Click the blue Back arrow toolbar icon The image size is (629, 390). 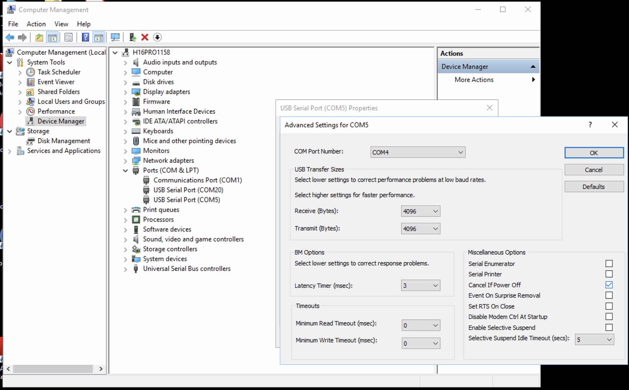(x=10, y=37)
